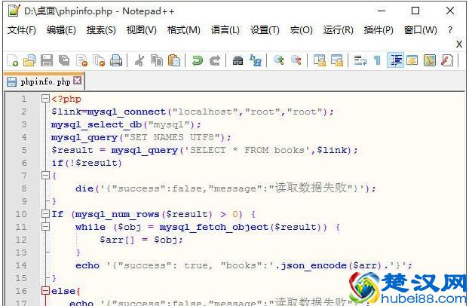Click the Notepad++ title bar app icon
Screen dimensions: 469x306
(14, 11)
